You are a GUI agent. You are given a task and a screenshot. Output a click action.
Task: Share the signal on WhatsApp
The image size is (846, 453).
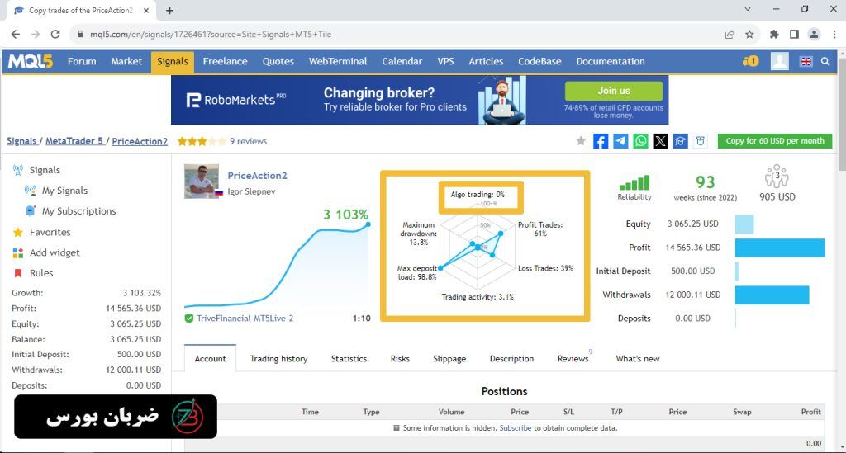coord(640,141)
